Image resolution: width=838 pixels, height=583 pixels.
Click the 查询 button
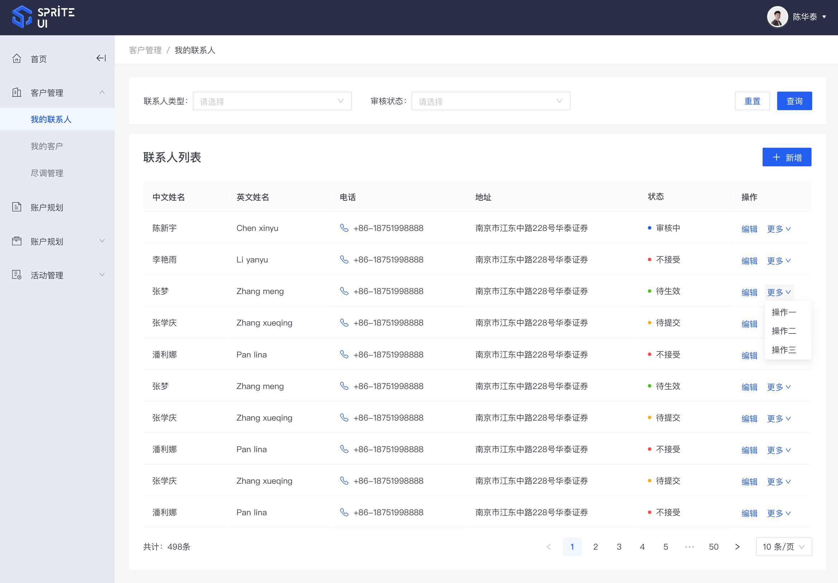[x=795, y=101]
